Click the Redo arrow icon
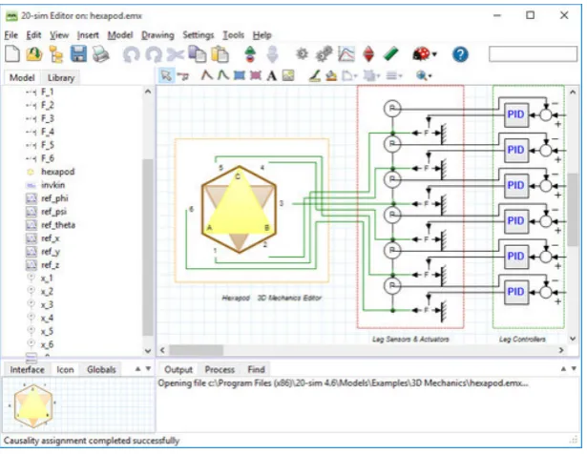This screenshot has height=454, width=587. click(154, 54)
